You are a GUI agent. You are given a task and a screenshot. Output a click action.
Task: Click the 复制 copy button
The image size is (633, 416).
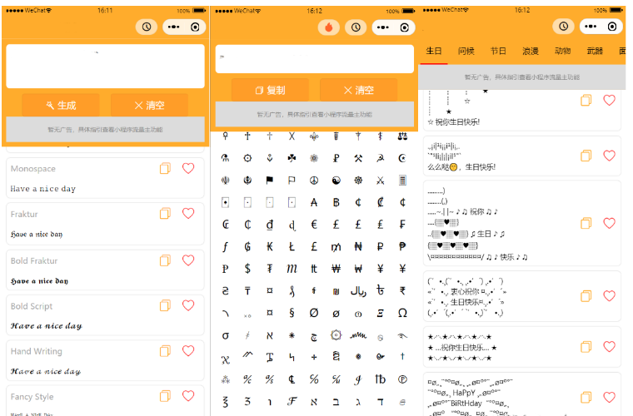[x=270, y=90]
